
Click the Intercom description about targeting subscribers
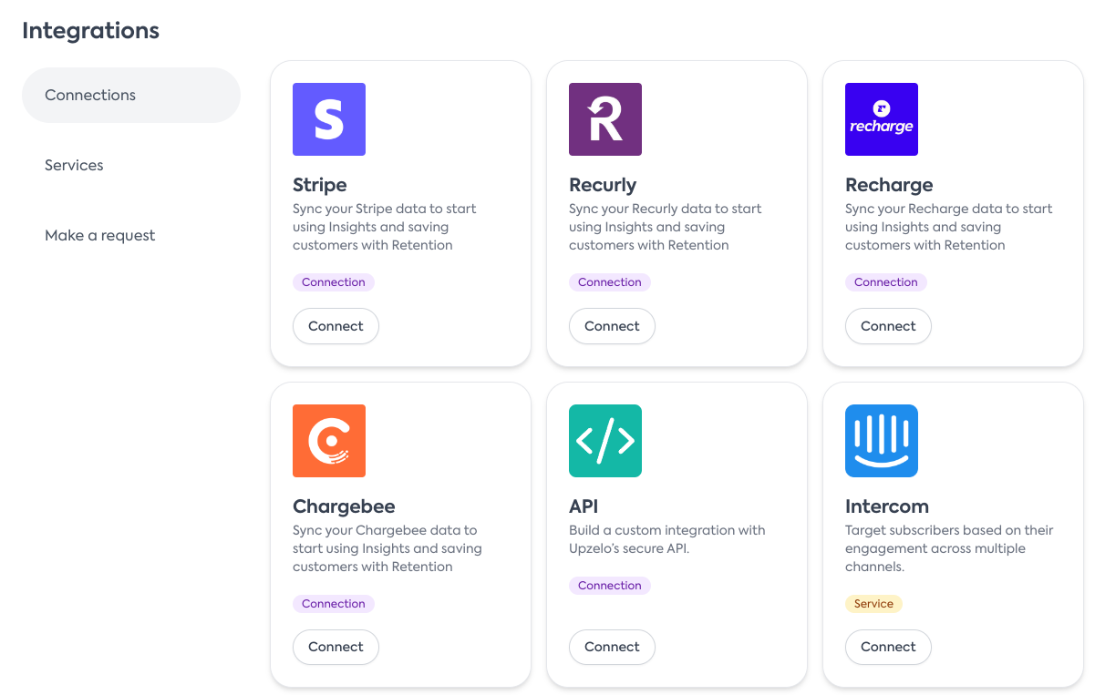click(x=949, y=548)
